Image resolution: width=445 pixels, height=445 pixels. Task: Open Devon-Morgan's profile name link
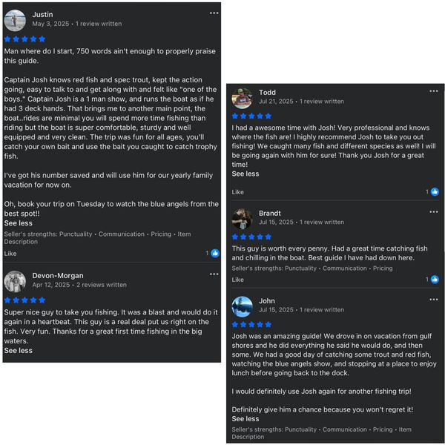[59, 275]
